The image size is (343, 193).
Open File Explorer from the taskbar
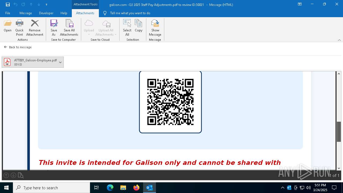123,188
